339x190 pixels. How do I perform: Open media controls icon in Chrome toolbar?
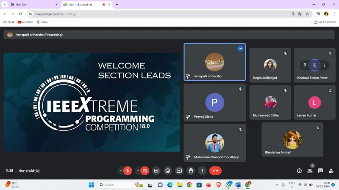pyautogui.click(x=318, y=14)
